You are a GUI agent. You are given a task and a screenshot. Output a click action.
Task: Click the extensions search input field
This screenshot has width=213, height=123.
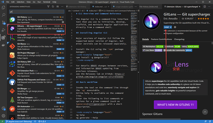coord(37,12)
